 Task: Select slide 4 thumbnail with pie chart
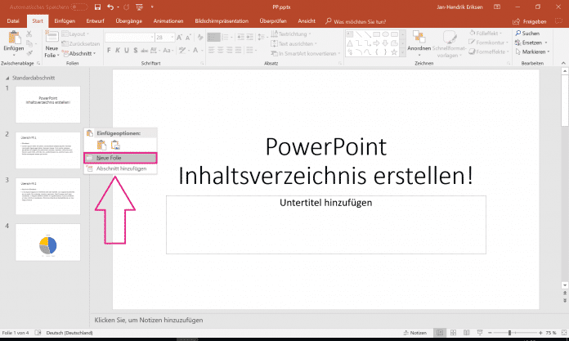tap(48, 242)
